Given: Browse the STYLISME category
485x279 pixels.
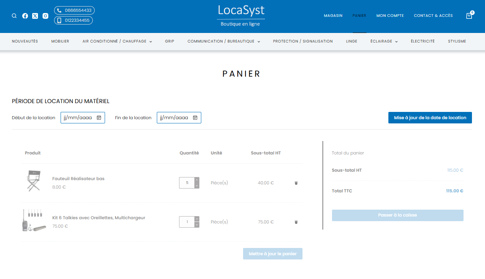Looking at the screenshot, I should pyautogui.click(x=457, y=41).
